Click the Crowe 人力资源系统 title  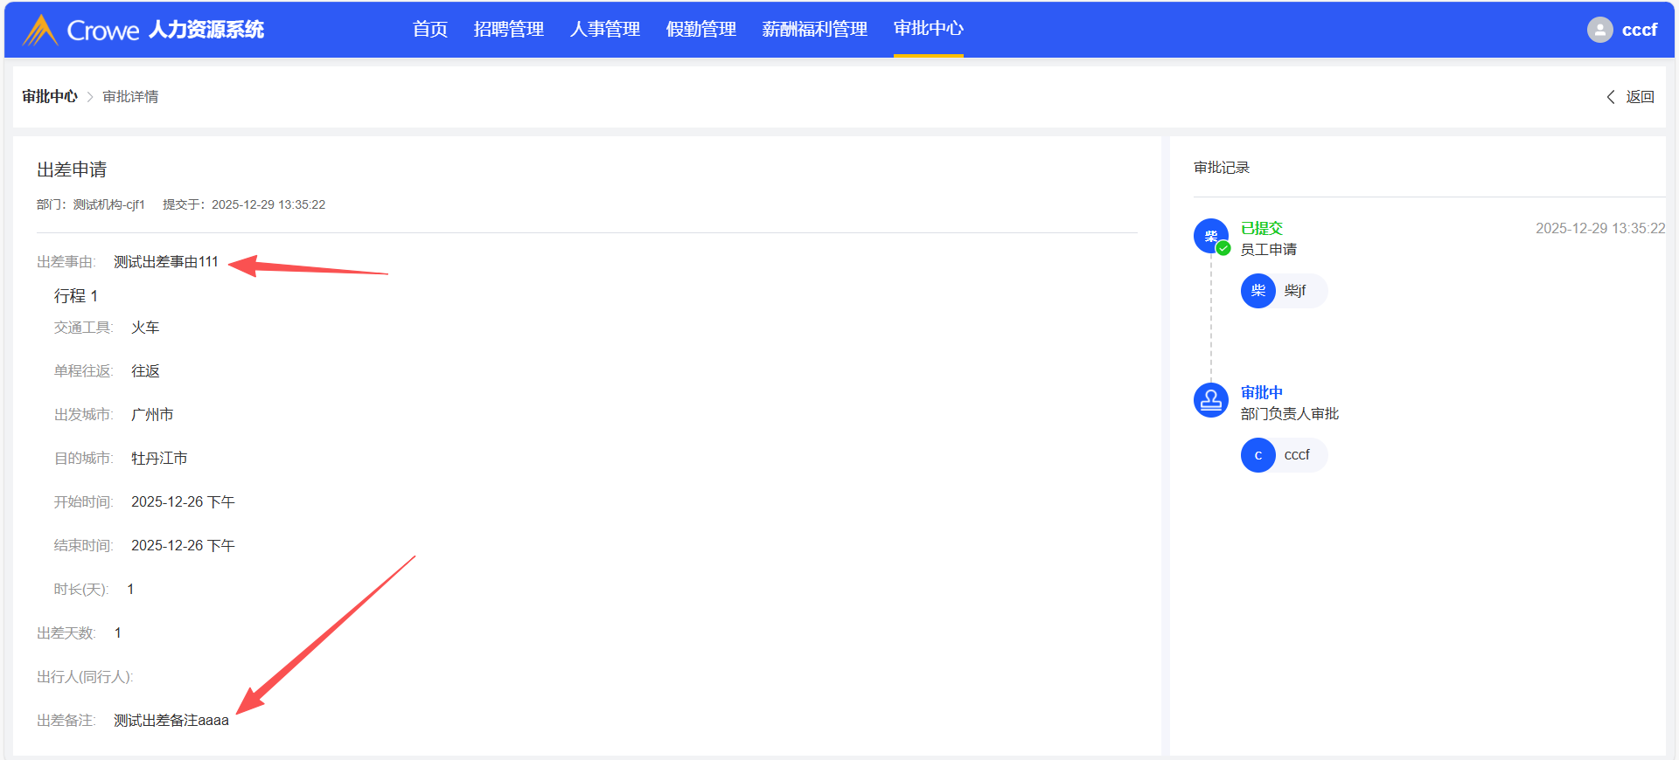(x=165, y=30)
